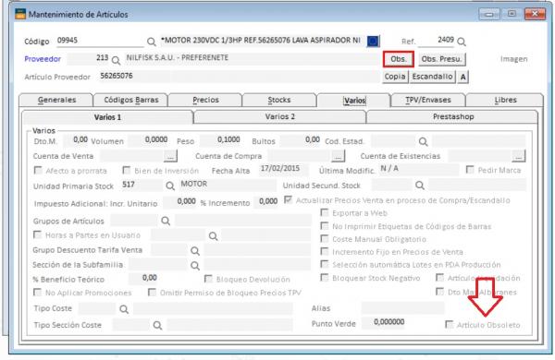
Task: Enable Bloquear Stock Negativo checkbox
Action: point(325,278)
